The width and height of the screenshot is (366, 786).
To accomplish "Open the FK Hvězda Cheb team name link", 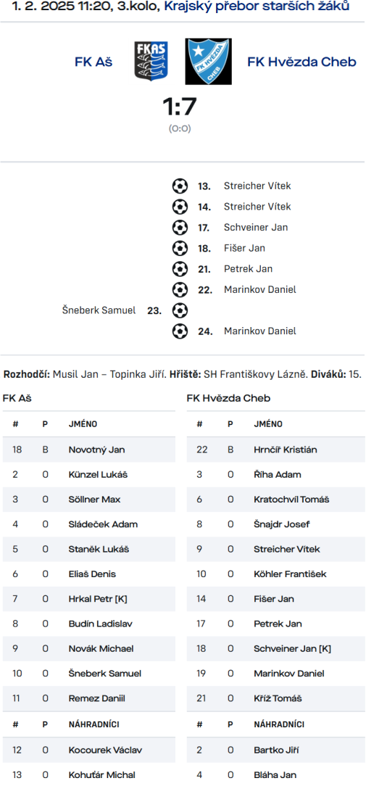I will pos(301,62).
